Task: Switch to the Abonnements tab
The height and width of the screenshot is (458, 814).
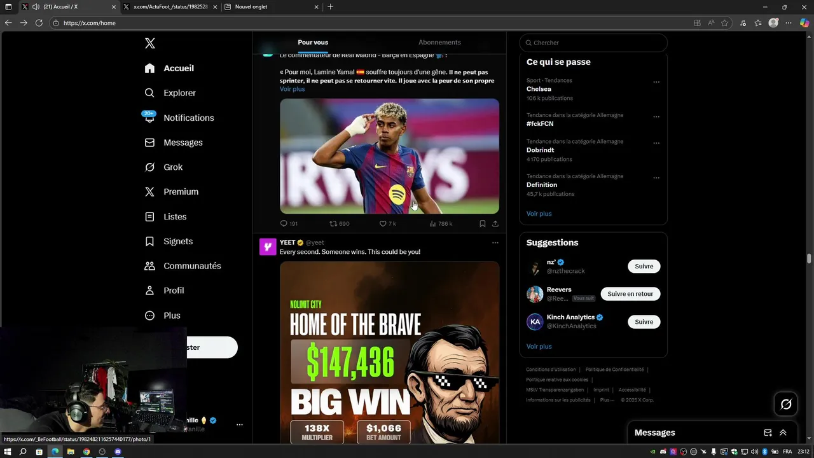Action: [x=439, y=43]
